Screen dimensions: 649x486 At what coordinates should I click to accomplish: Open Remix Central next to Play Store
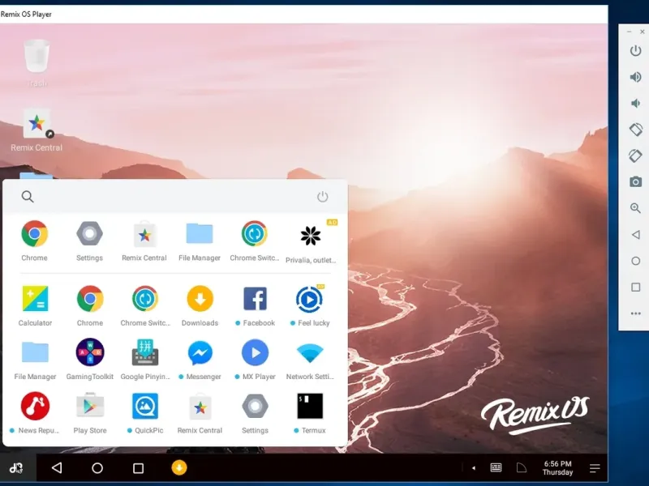pyautogui.click(x=200, y=407)
